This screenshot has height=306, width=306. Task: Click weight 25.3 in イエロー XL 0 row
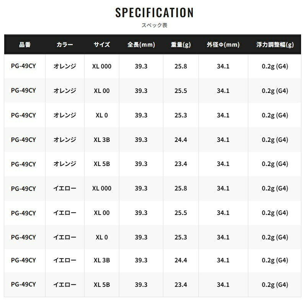(181, 238)
